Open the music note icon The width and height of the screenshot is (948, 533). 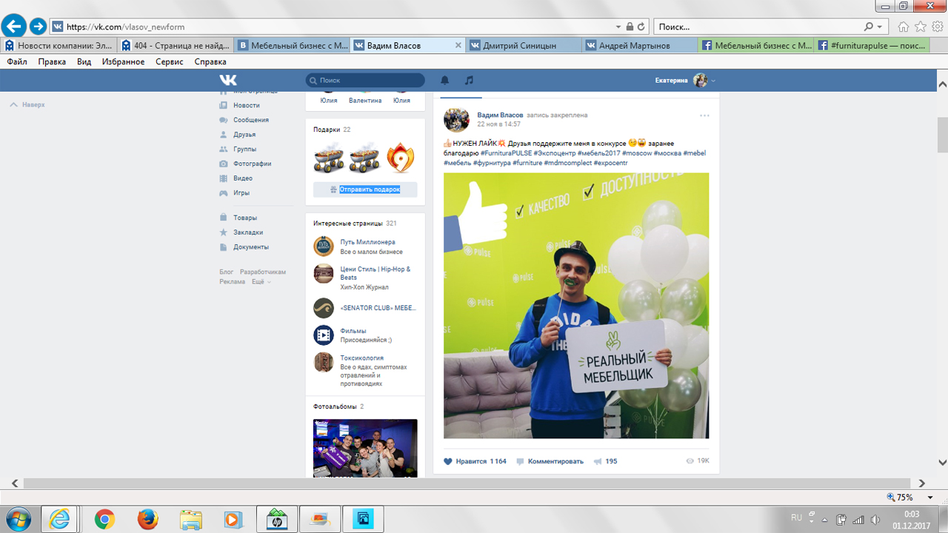coord(468,80)
